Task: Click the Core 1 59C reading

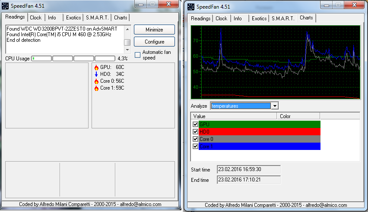Action: 112,88
